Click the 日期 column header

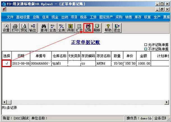point(21,56)
